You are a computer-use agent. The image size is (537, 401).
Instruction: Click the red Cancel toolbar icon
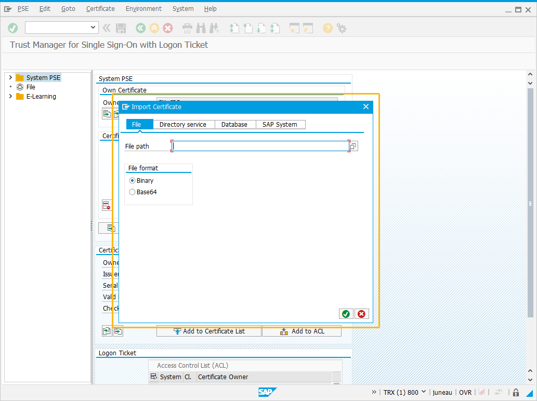168,28
